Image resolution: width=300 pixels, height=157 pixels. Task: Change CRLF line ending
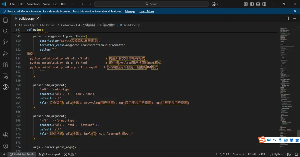[262, 154]
